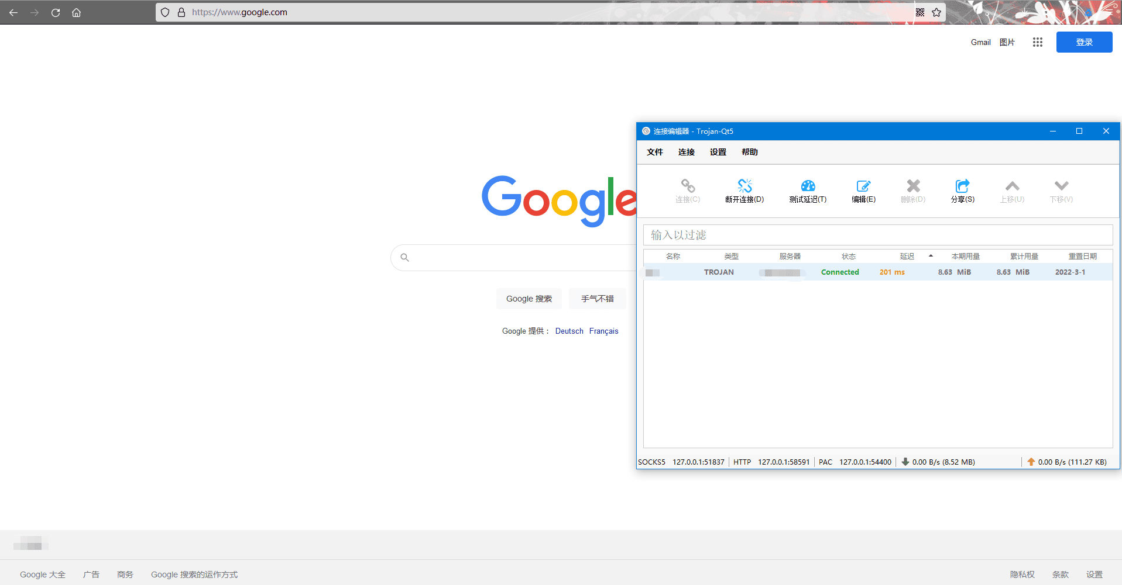Minimize the Trojan-Qt5 window
The image size is (1122, 585).
coord(1052,131)
